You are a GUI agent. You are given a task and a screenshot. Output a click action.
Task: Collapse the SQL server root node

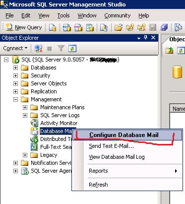coord(6,60)
